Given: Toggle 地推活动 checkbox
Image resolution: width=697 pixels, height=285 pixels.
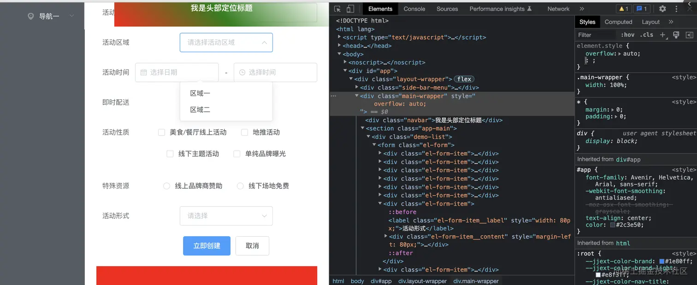Looking at the screenshot, I should (x=245, y=132).
